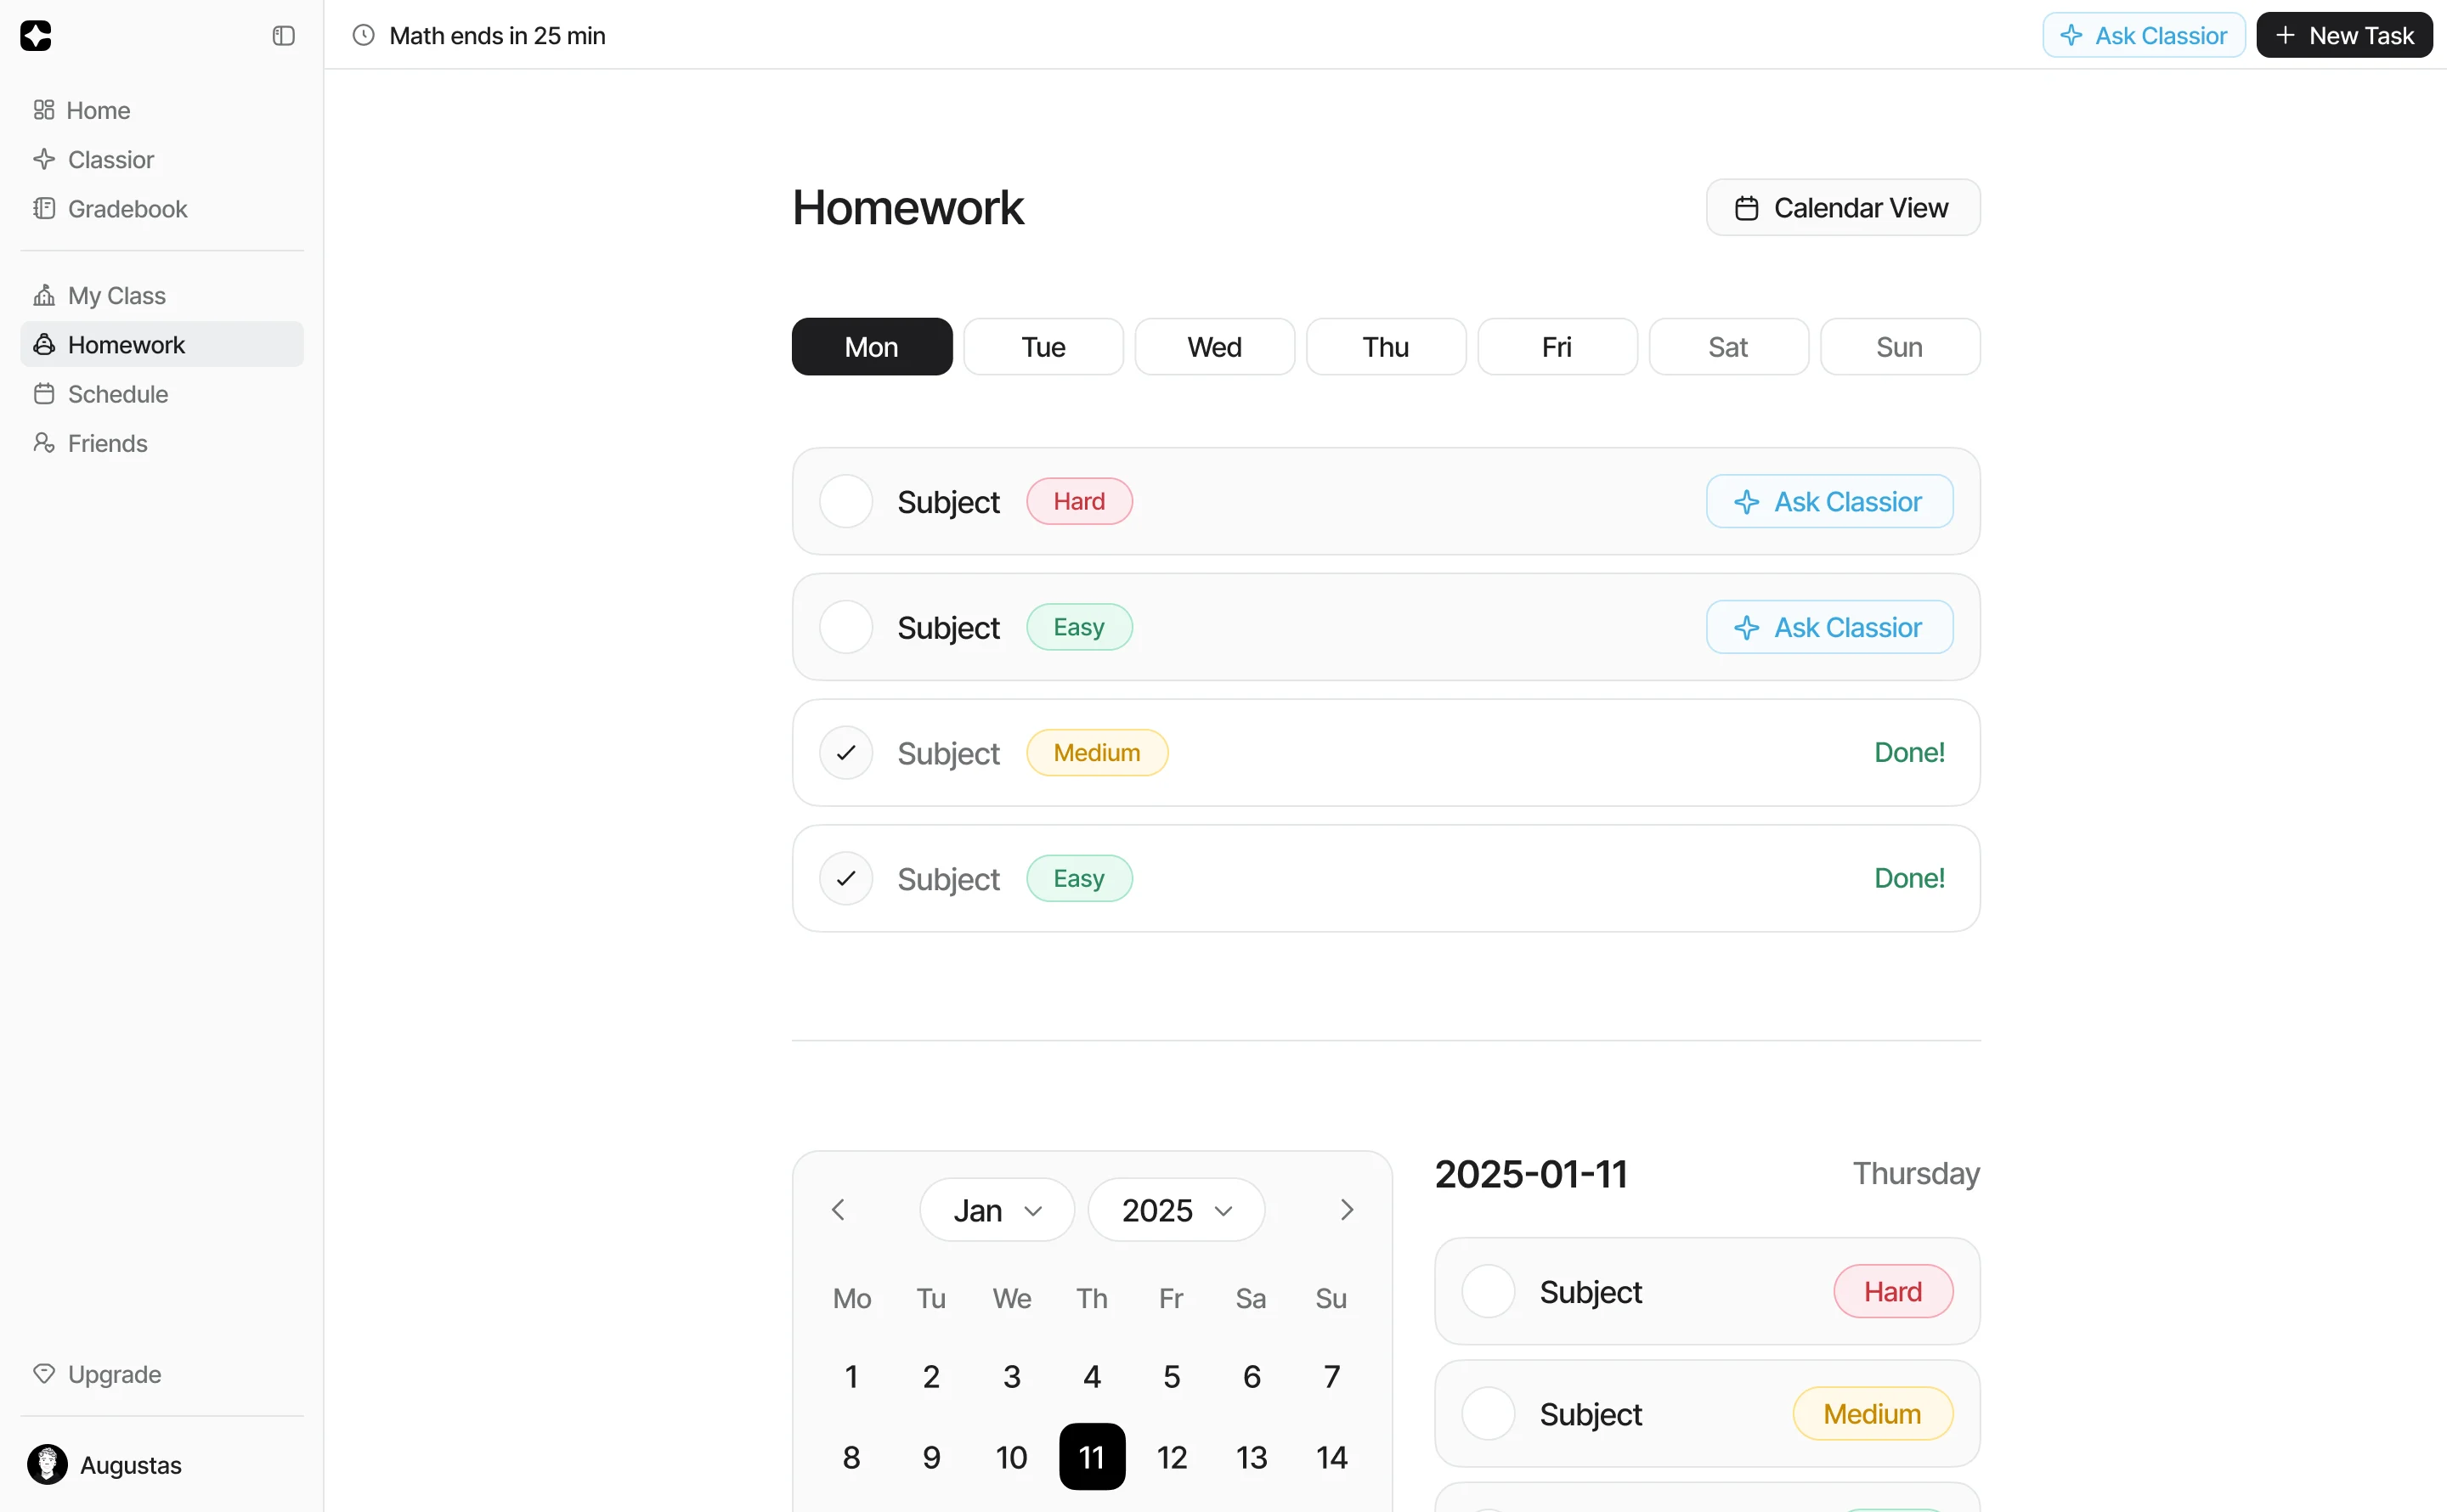Open the Gradebook page
This screenshot has width=2447, height=1512.
127,208
